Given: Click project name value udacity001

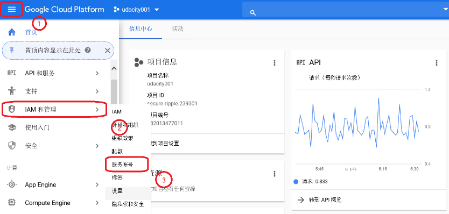Looking at the screenshot, I should 160,84.
